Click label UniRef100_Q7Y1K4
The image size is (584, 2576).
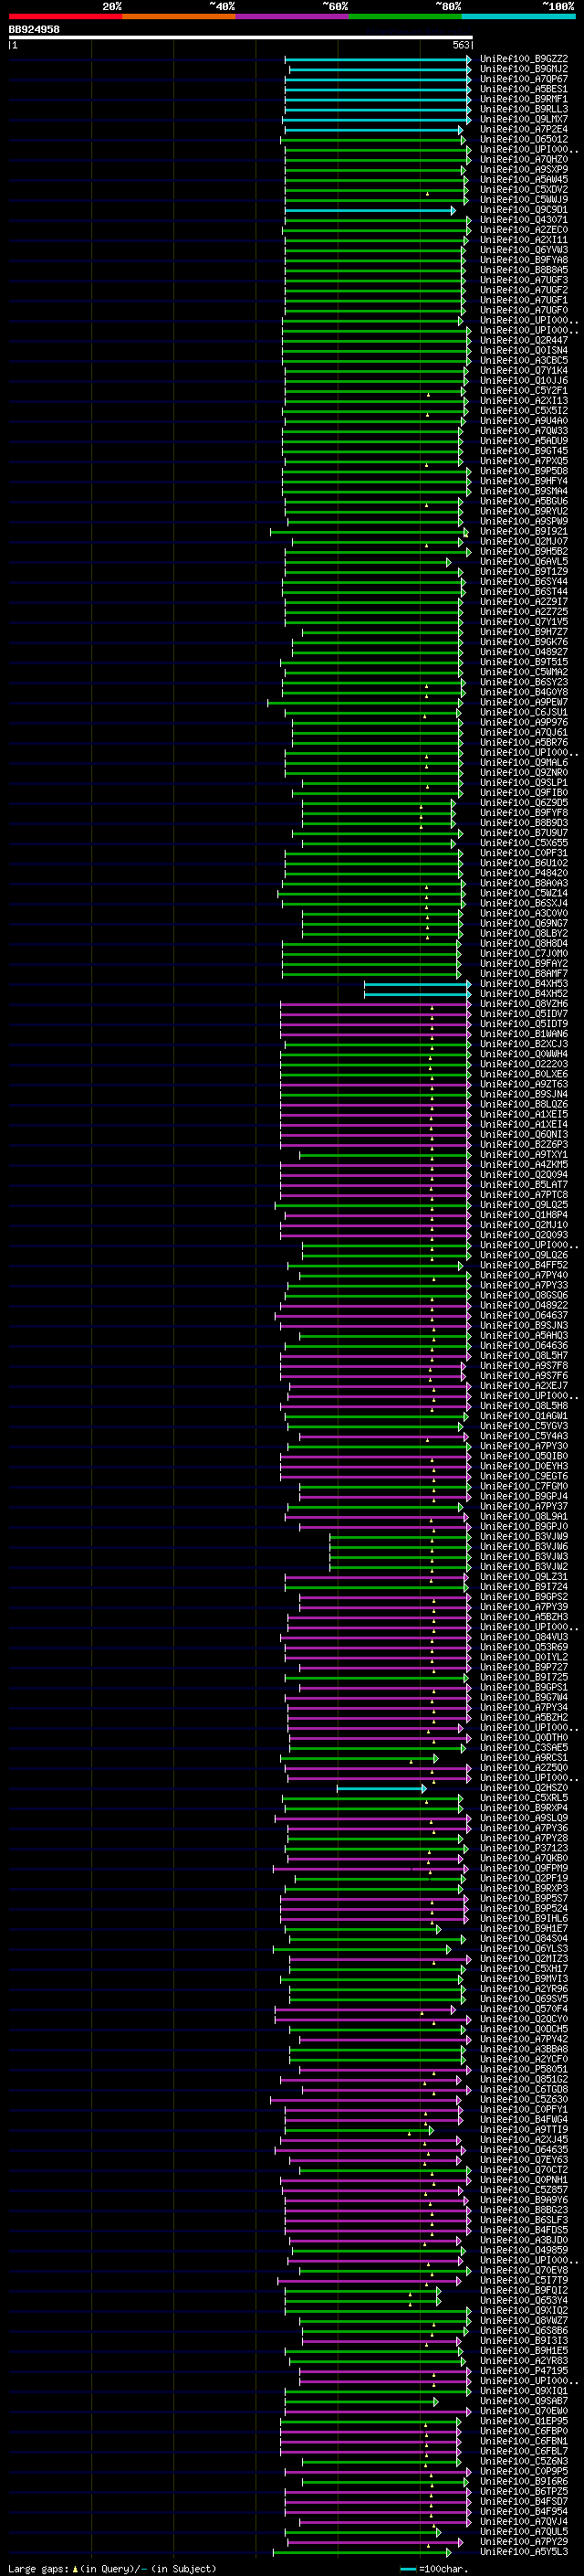pyautogui.click(x=524, y=370)
